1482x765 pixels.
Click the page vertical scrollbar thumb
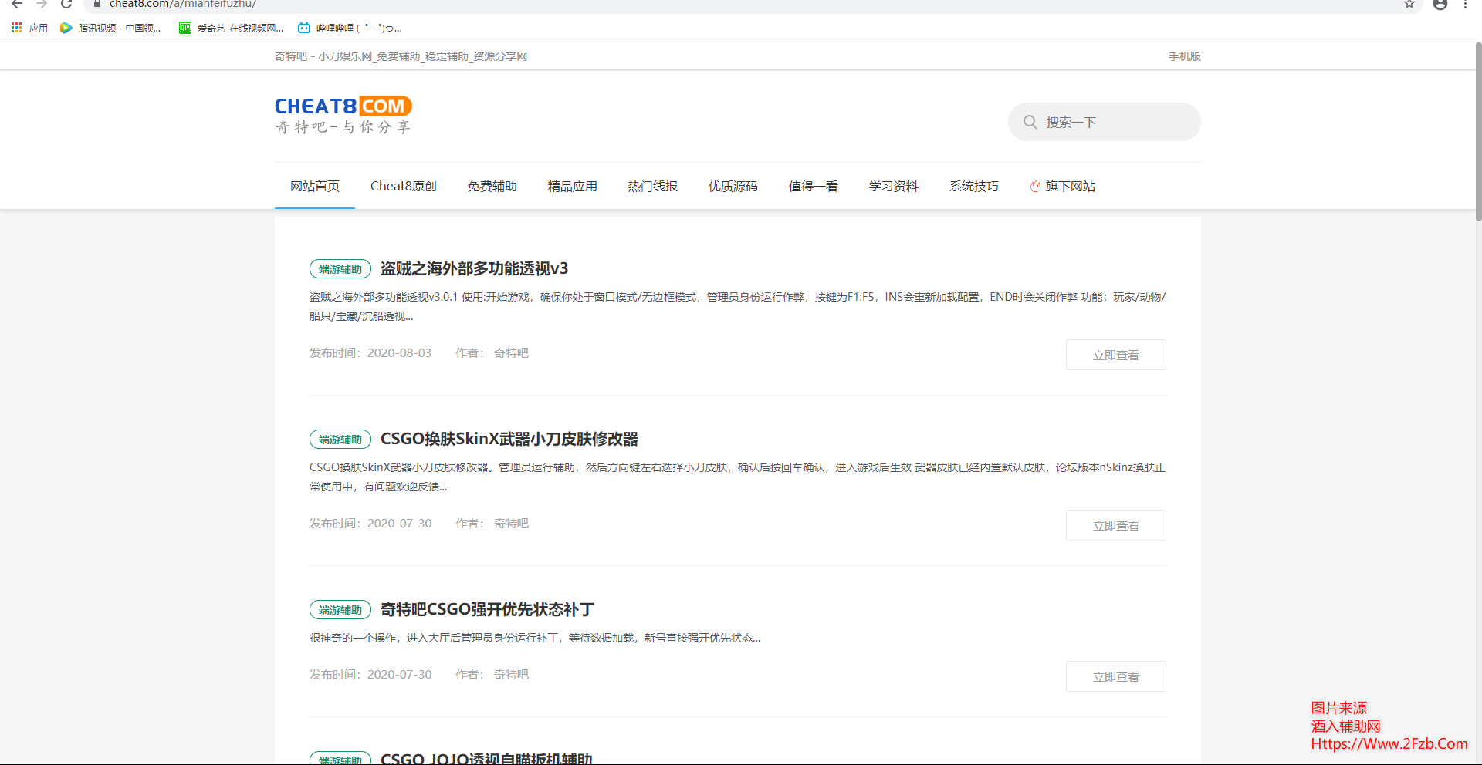coord(1477,133)
